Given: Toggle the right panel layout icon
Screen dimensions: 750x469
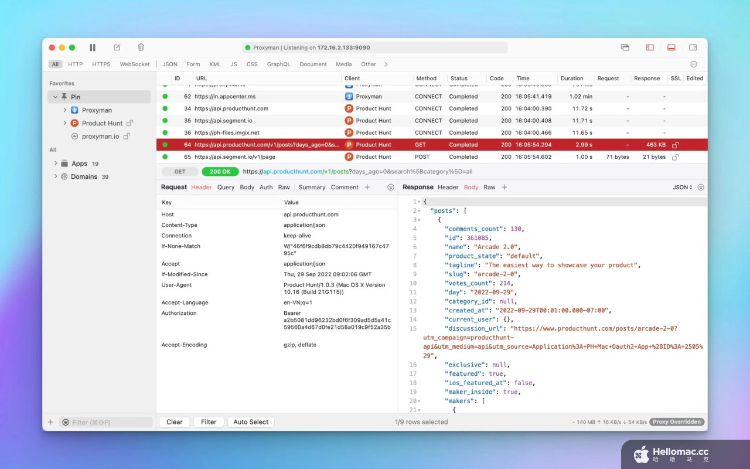Looking at the screenshot, I should coord(693,47).
